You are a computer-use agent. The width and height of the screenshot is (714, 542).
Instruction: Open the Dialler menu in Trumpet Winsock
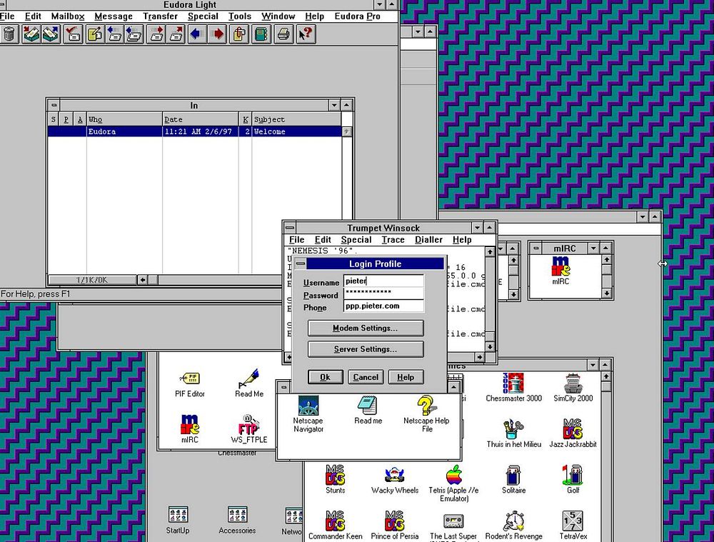(428, 240)
